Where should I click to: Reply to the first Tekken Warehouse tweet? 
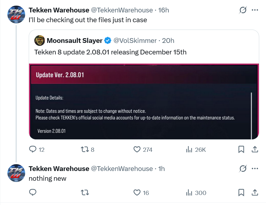click(x=33, y=149)
